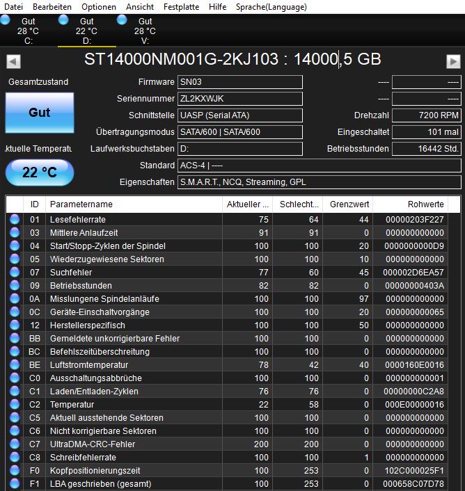
Task: Click raw value 0000160E0016 of Luftstromtemperatur
Action: coord(414,365)
